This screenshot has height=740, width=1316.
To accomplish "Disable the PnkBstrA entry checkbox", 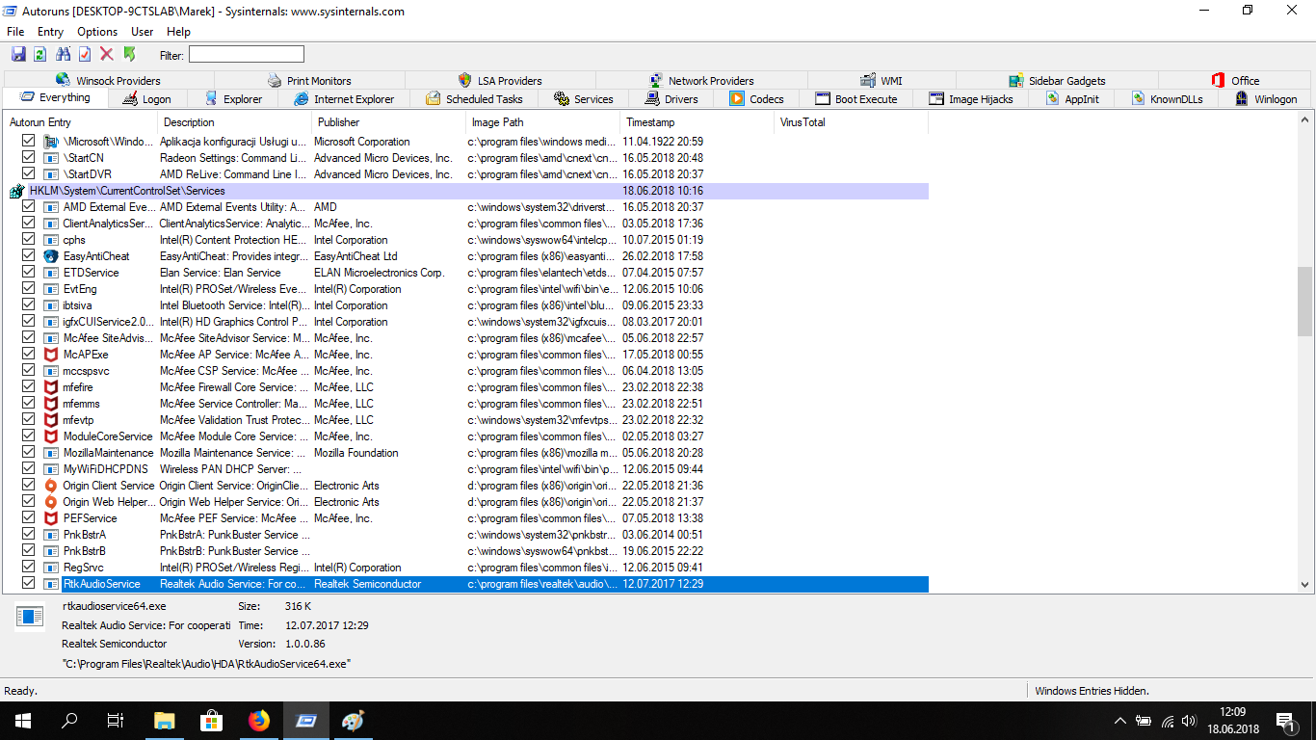I will 29,535.
